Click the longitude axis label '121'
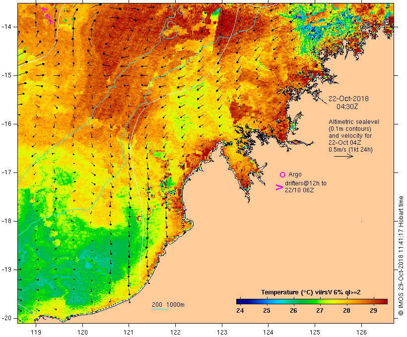 (x=129, y=332)
